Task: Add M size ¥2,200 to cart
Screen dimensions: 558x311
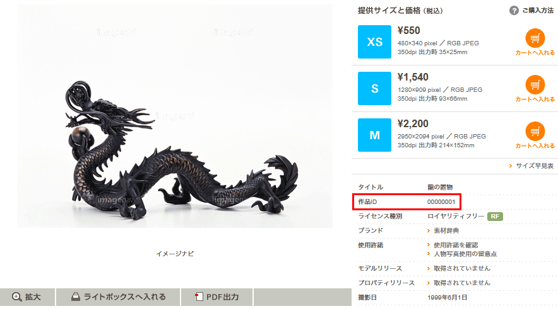Action: [535, 135]
